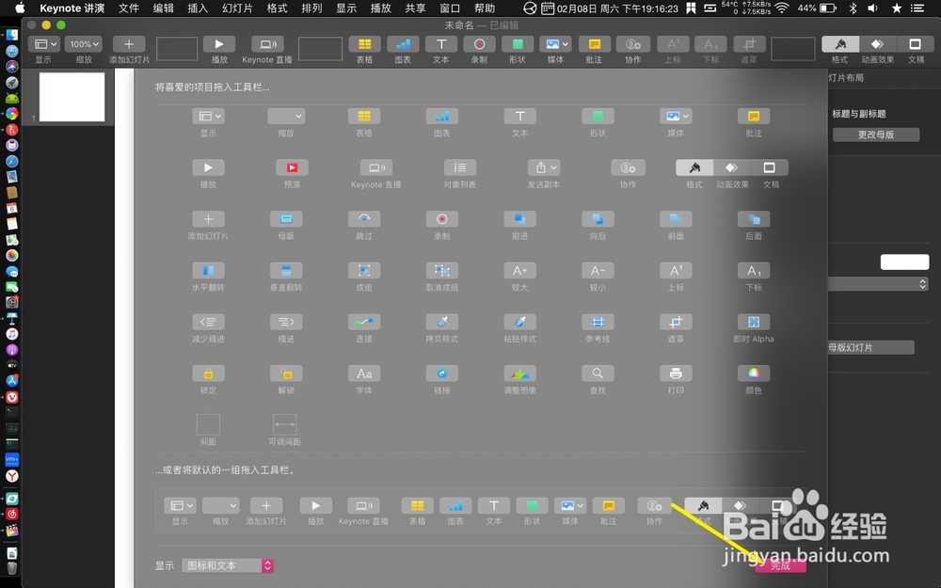Open the 编辑 menu
This screenshot has width=941, height=588.
pos(163,8)
